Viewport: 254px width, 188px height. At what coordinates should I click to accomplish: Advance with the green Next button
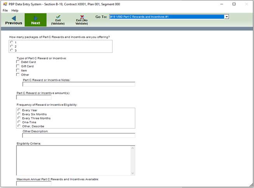(x=36, y=20)
